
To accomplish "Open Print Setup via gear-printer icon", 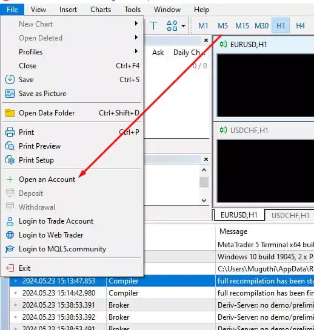I will 10,160.
